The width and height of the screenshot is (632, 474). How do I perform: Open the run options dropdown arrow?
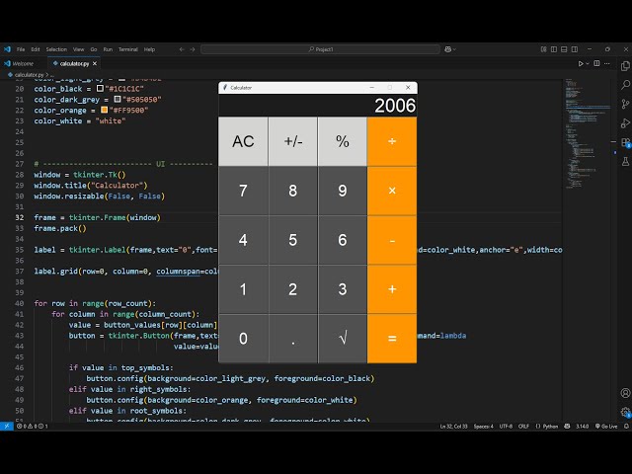click(588, 63)
